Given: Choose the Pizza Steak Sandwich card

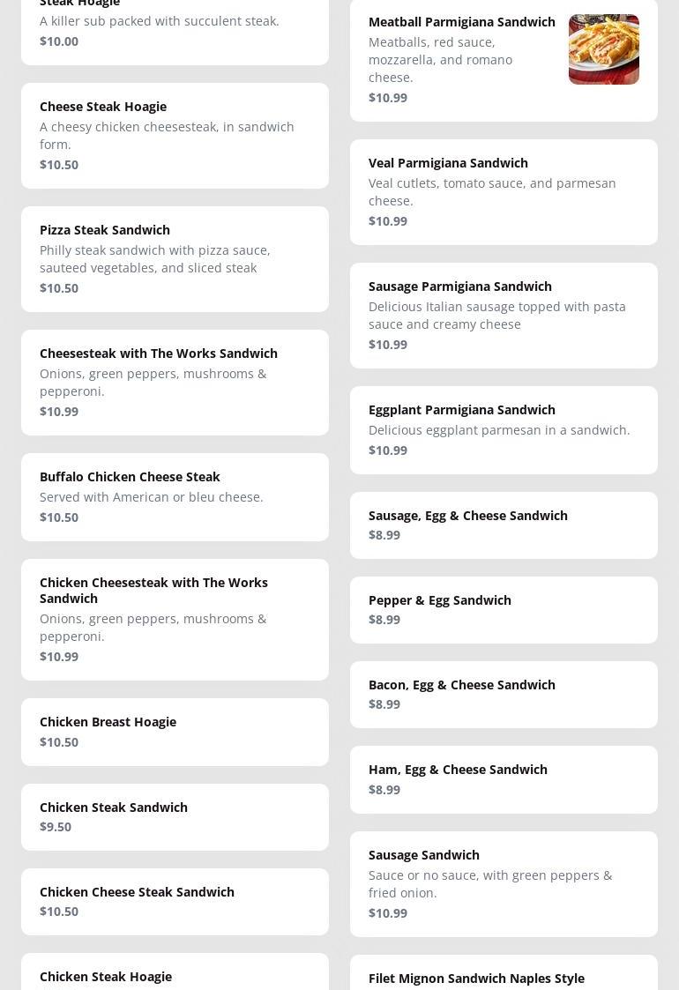Looking at the screenshot, I should pos(175,258).
